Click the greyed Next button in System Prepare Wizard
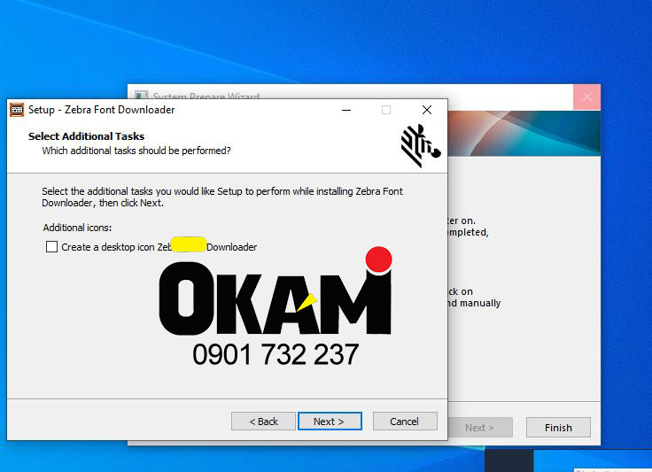This screenshot has width=652, height=472. (x=480, y=428)
